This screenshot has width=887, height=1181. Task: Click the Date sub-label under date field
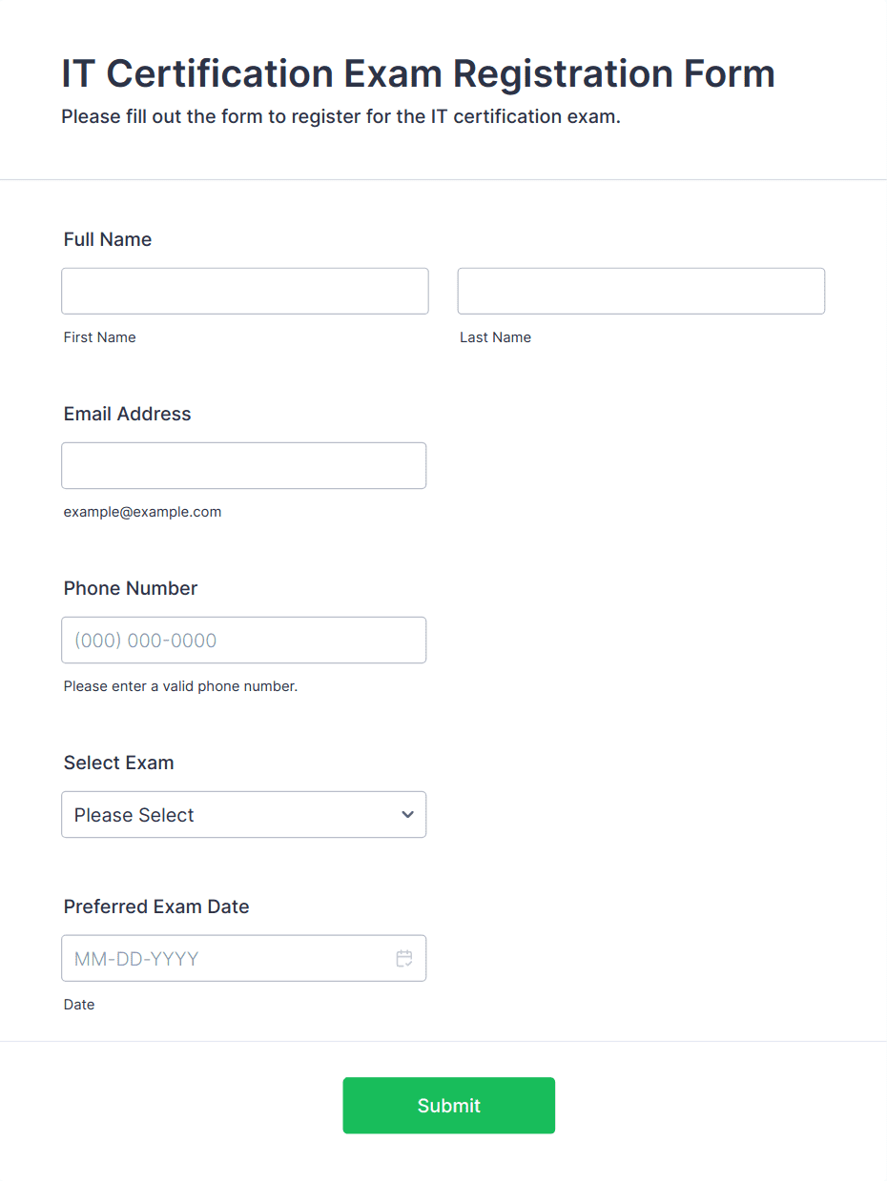79,1005
